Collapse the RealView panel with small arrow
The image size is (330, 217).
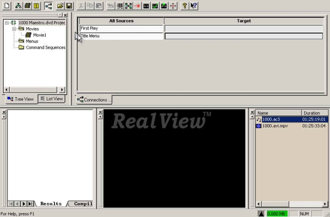point(100,117)
